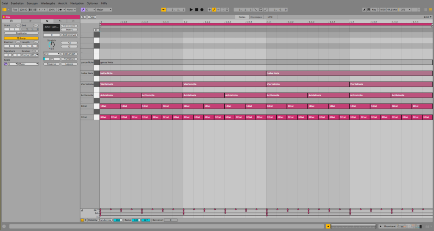Click the yellow list-view icon at top right
The image size is (434, 231).
431,10
